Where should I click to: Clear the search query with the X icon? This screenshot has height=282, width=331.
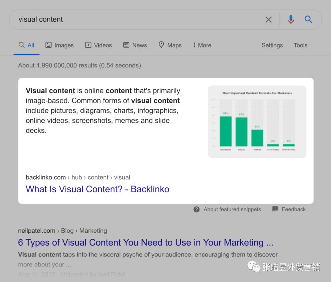[x=268, y=19]
